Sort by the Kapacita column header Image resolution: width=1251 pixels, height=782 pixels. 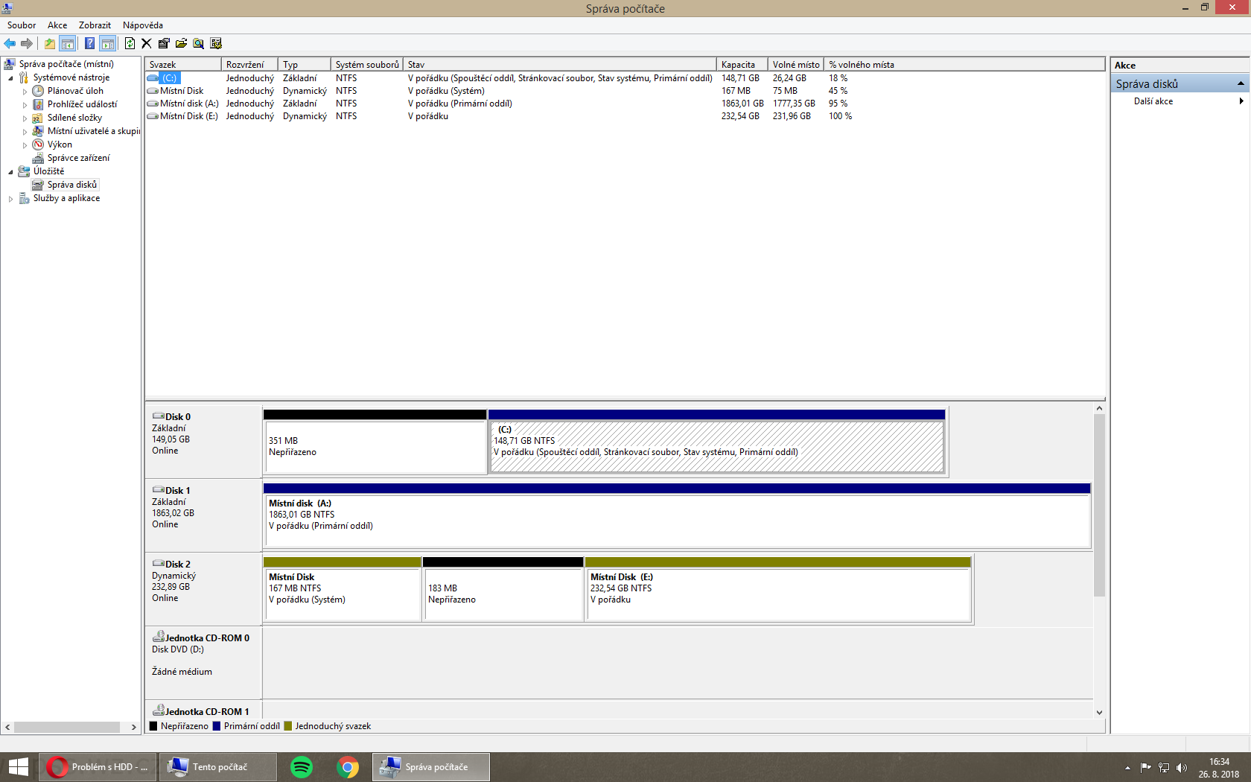[742, 65]
